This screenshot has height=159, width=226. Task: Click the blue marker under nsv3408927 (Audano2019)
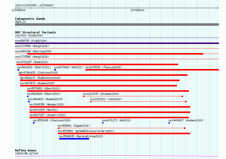pyautogui.click(x=169, y=123)
